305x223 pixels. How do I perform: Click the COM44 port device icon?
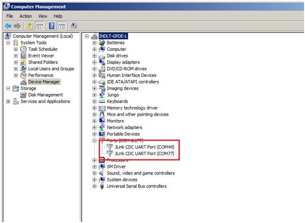pyautogui.click(x=110, y=147)
